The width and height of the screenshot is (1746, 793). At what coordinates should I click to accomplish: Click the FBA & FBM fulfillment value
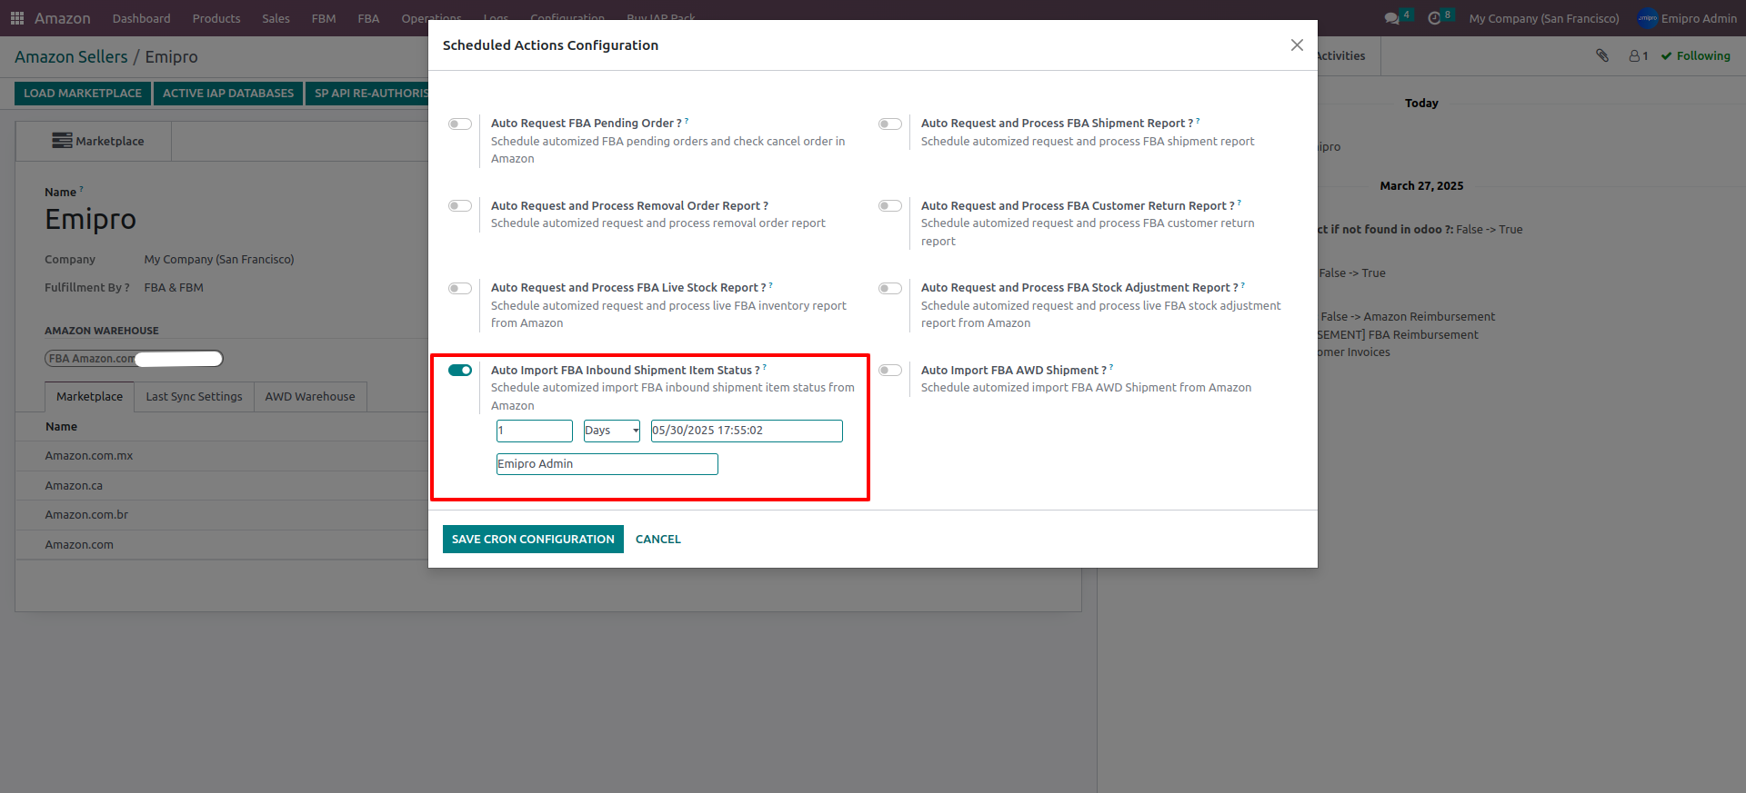[x=174, y=288]
